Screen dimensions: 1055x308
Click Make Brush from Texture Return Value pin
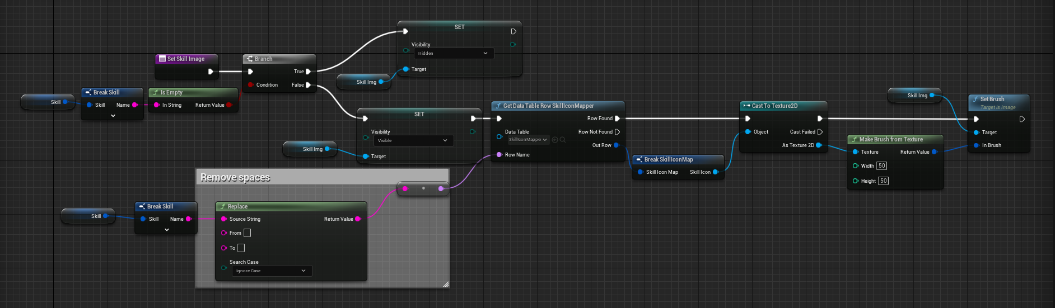(x=934, y=152)
